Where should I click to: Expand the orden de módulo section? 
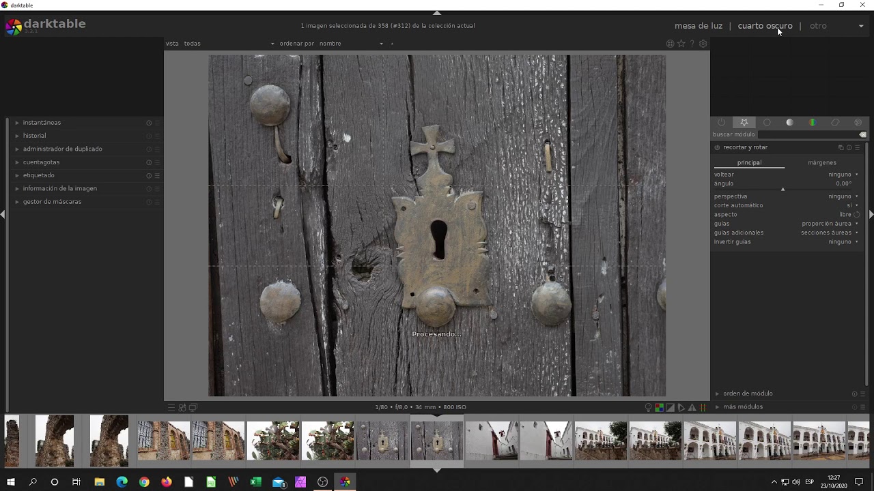[748, 393]
